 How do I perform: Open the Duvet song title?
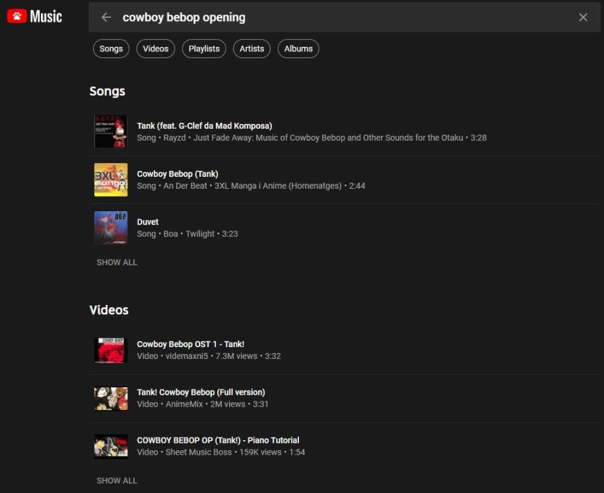147,222
